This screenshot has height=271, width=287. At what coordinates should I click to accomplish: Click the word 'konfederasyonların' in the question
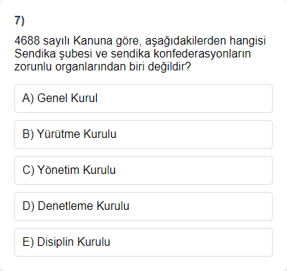pyautogui.click(x=202, y=54)
